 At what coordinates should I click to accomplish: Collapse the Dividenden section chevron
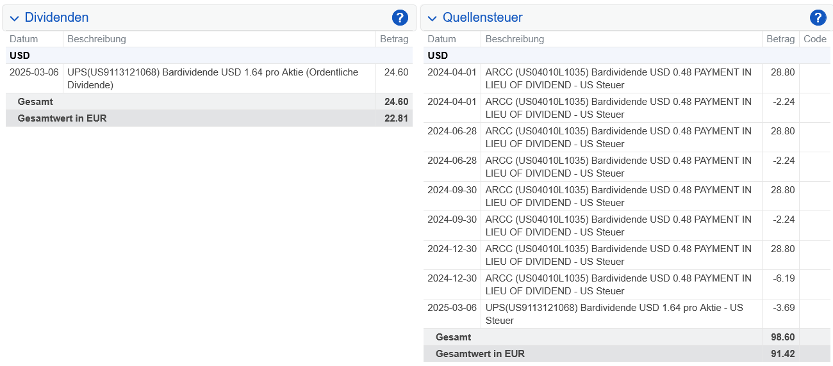[14, 19]
